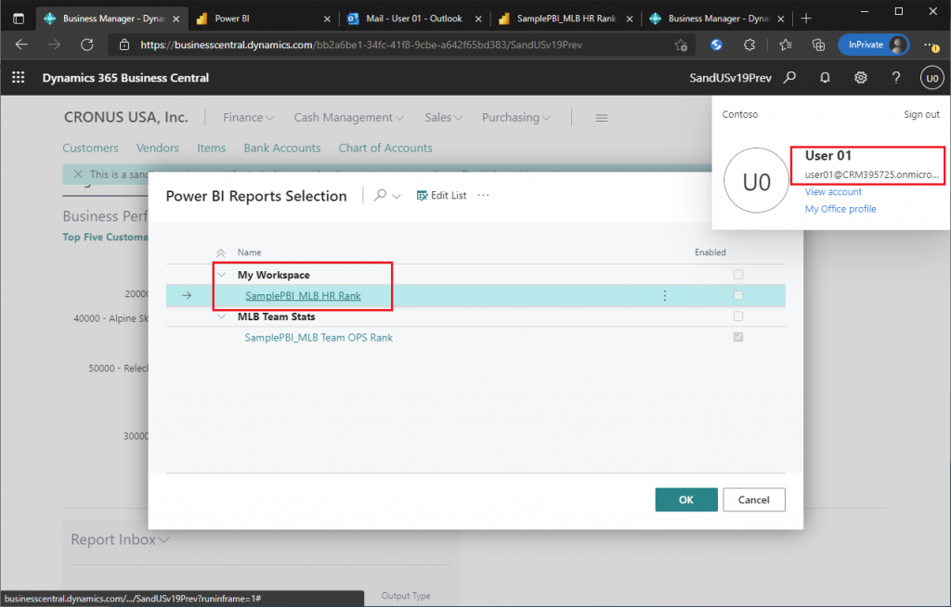Toggle Enabled checkbox for My Workspace
This screenshot has width=951, height=607.
pos(738,275)
